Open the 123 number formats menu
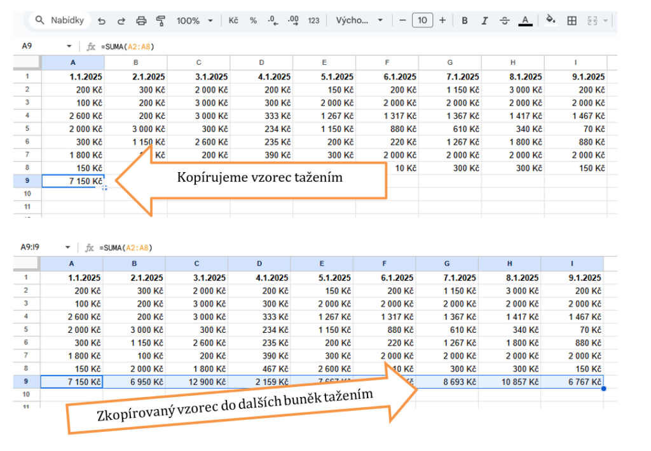The width and height of the screenshot is (651, 451). (313, 21)
